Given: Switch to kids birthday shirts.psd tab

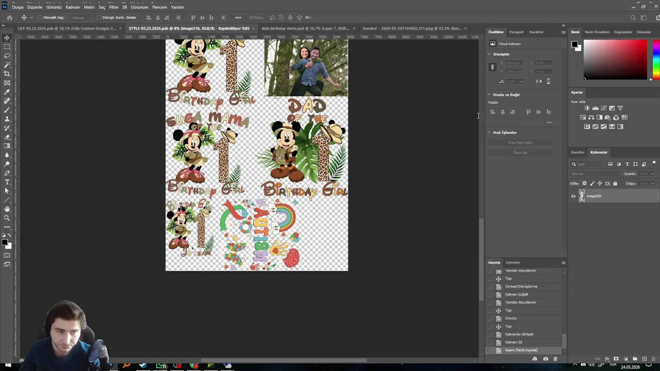Looking at the screenshot, I should pos(305,28).
